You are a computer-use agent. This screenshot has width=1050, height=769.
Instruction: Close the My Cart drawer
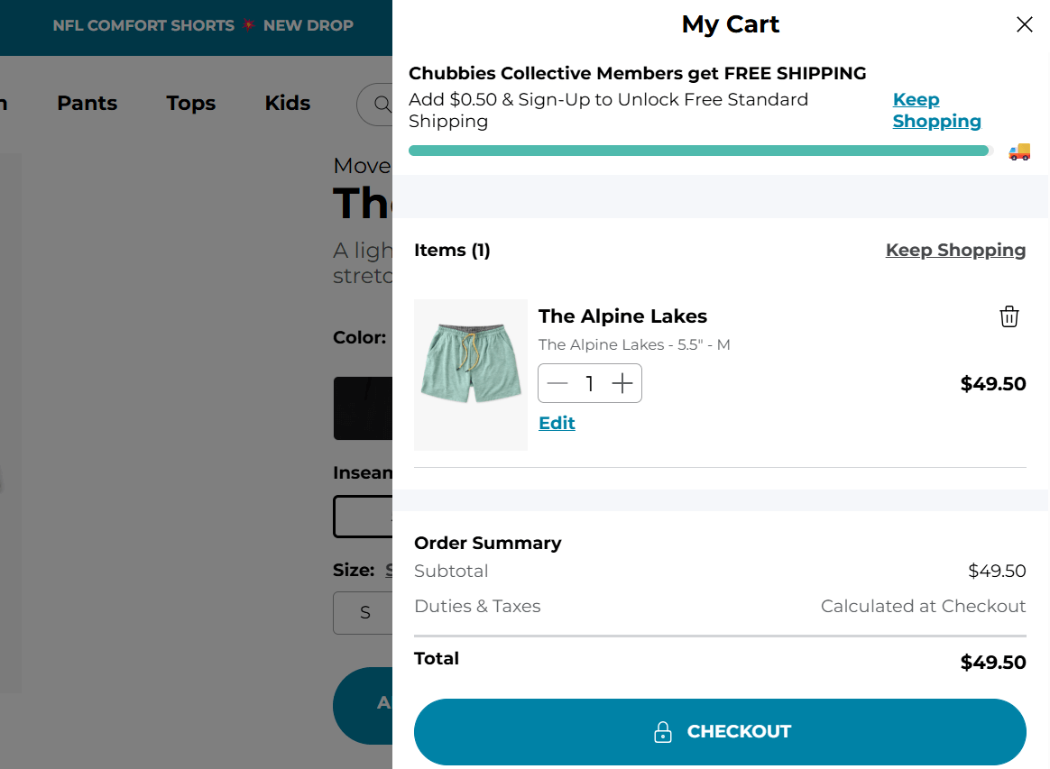click(1024, 24)
